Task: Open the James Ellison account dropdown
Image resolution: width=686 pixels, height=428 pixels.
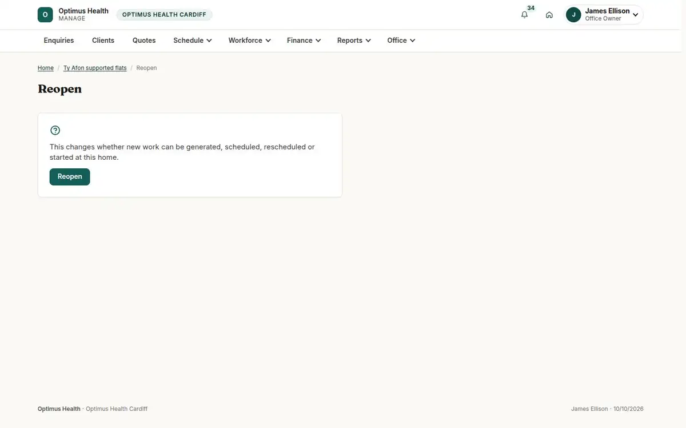Action: [604, 15]
